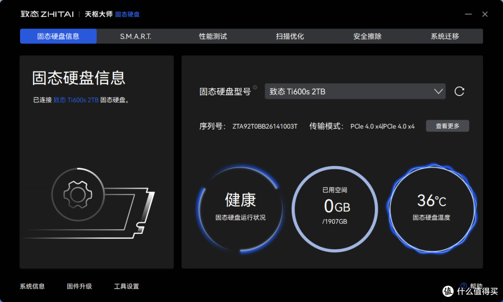
Task: Click the PCIe 4.0 x4|PCIe 4.0 x4 value
Action: (382, 126)
